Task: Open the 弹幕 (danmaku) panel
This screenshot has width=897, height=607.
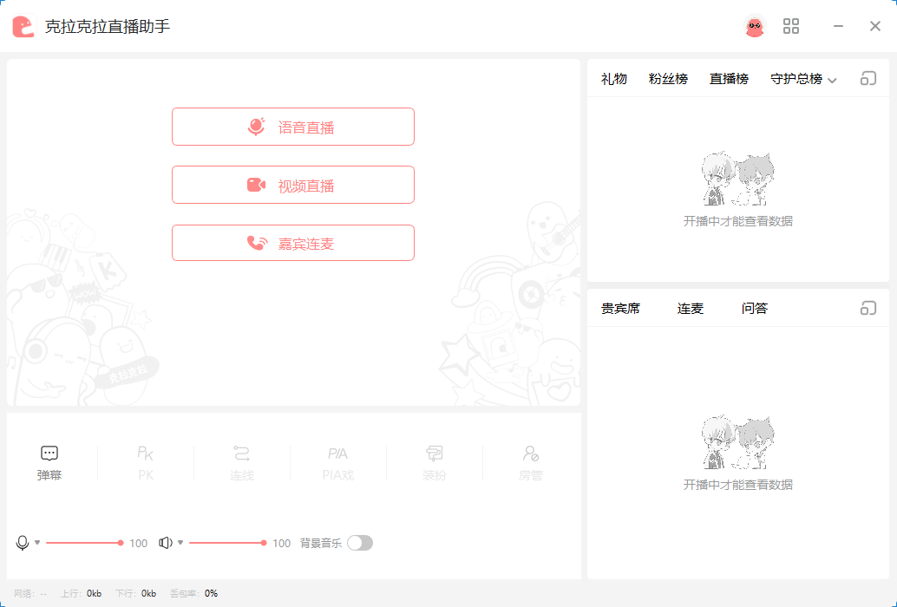Action: pos(49,460)
